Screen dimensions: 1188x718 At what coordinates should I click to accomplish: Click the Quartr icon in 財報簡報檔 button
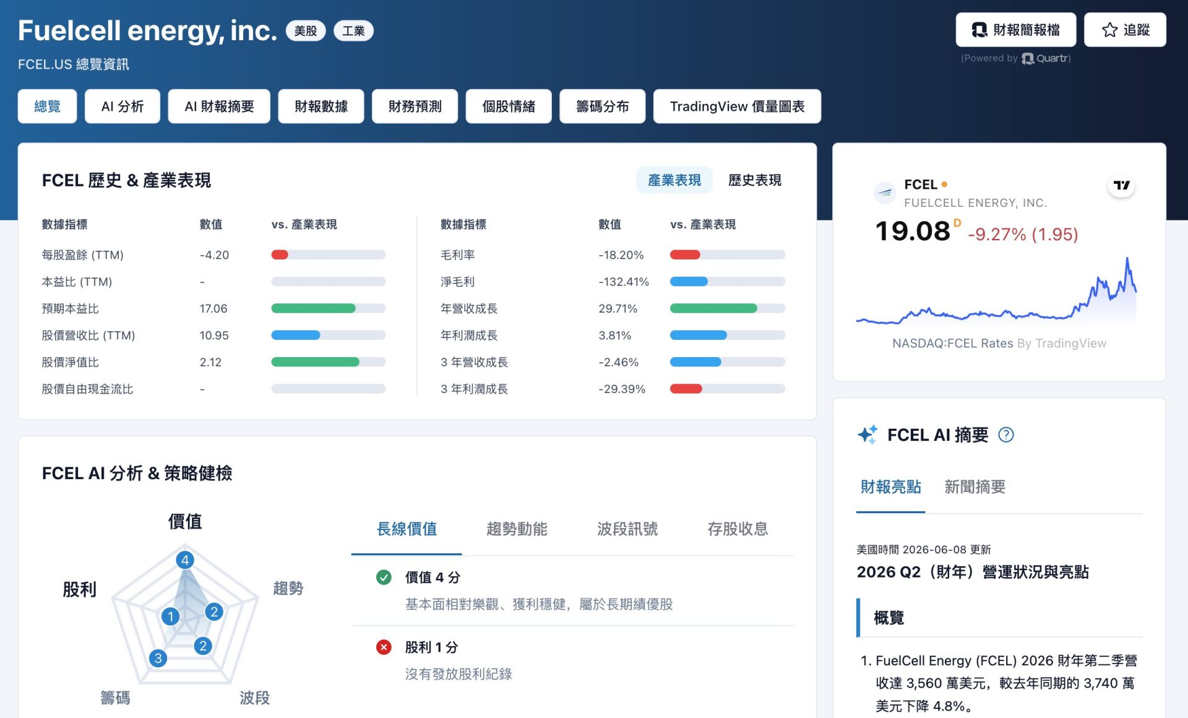point(979,30)
